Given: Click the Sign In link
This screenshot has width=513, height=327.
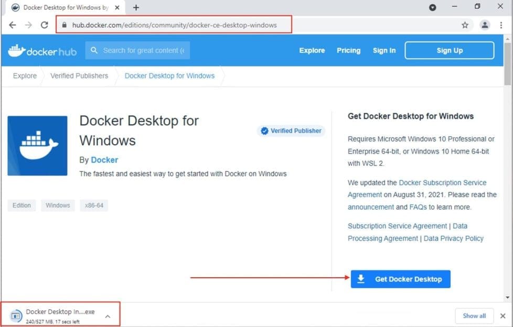Looking at the screenshot, I should point(384,50).
